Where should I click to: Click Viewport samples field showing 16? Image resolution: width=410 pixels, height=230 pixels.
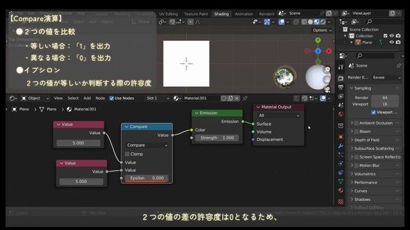pos(385,104)
